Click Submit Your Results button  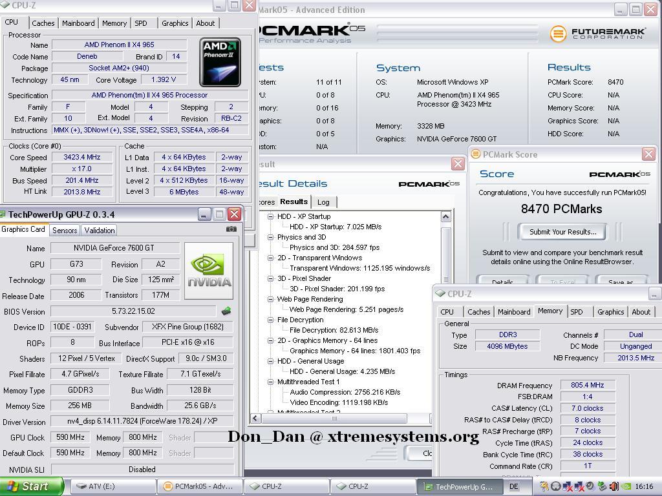[563, 232]
